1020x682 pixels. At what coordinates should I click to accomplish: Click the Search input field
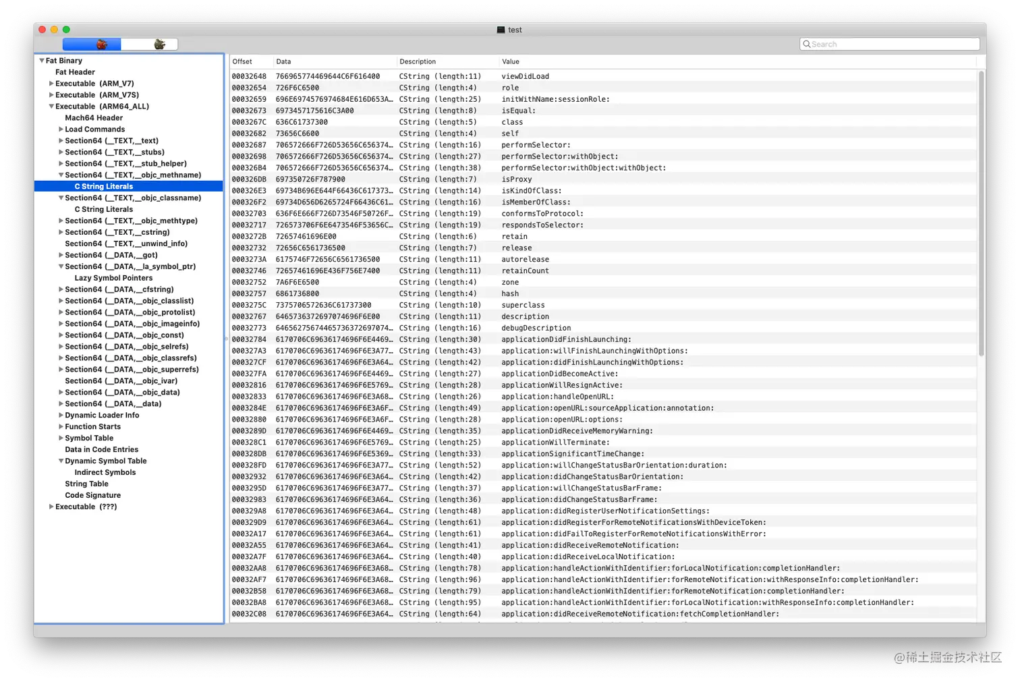tap(889, 45)
